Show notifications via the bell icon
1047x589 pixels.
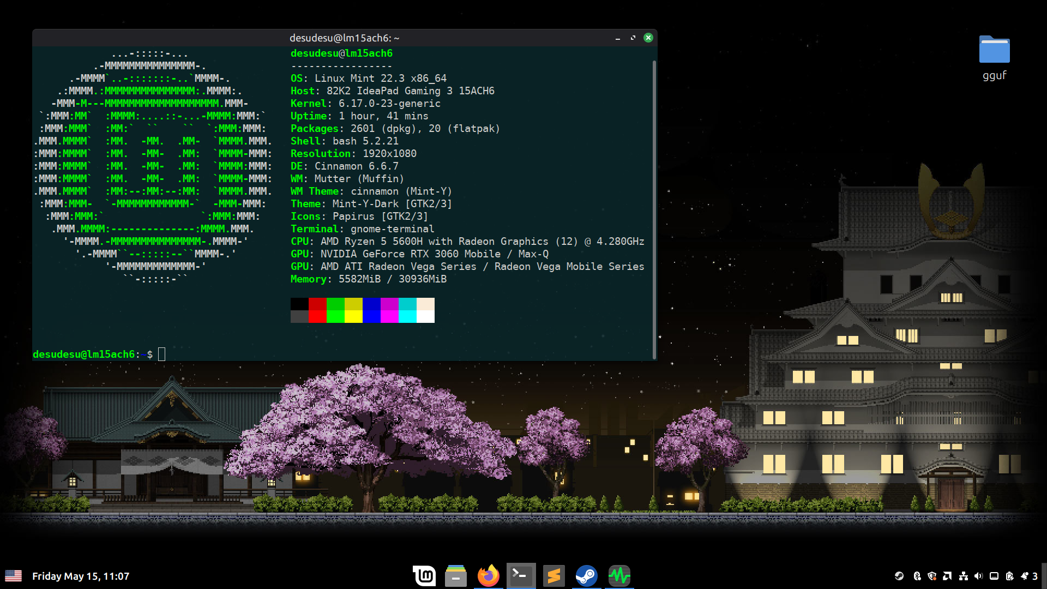pyautogui.click(x=1025, y=576)
